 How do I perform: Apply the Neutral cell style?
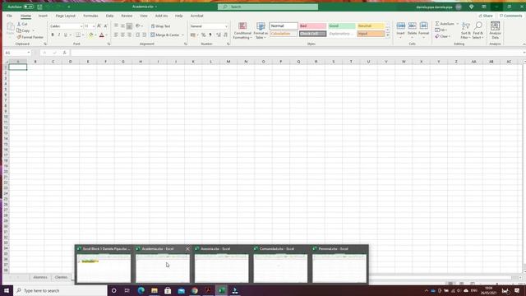(371, 25)
